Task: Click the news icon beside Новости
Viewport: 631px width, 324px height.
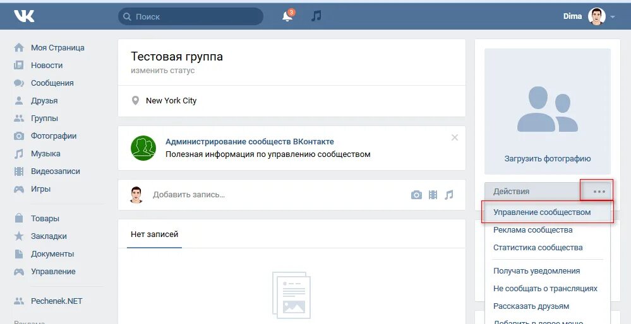Action: (19, 66)
